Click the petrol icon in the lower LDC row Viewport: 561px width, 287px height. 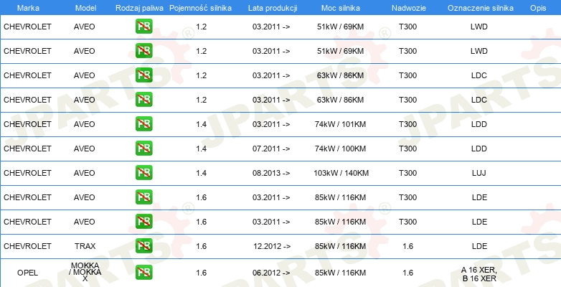pyautogui.click(x=143, y=99)
